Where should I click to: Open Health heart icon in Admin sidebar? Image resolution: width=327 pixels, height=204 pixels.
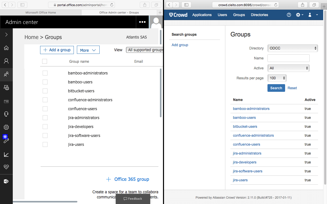[6, 167]
